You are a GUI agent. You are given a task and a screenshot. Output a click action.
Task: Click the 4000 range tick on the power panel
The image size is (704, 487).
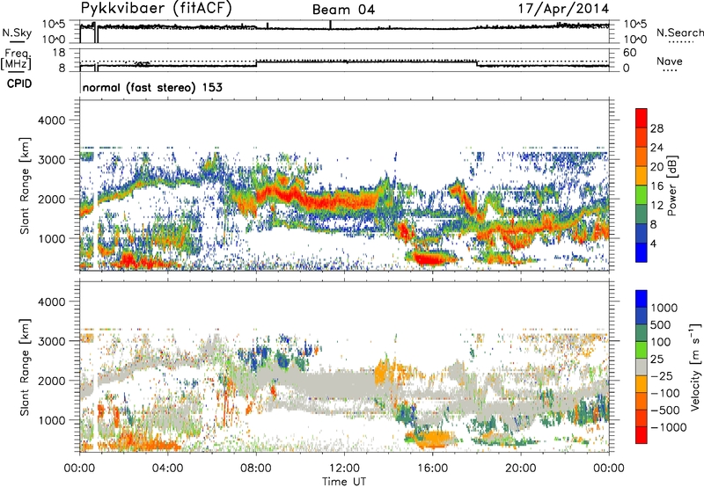pos(51,120)
